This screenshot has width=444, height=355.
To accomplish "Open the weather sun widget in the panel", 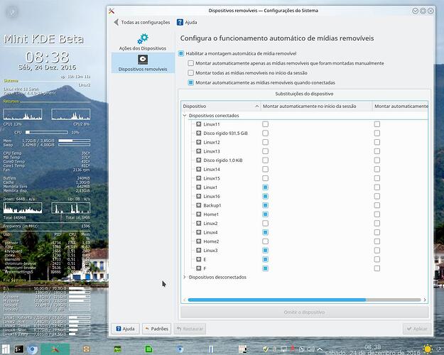I will click(428, 349).
